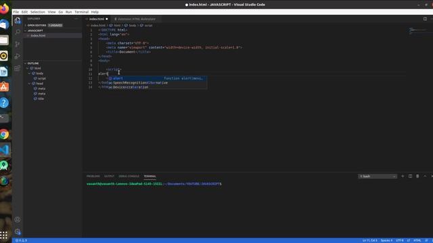Click LF end-of-line in status bar
This screenshot has width=433, height=243.
click(x=409, y=240)
